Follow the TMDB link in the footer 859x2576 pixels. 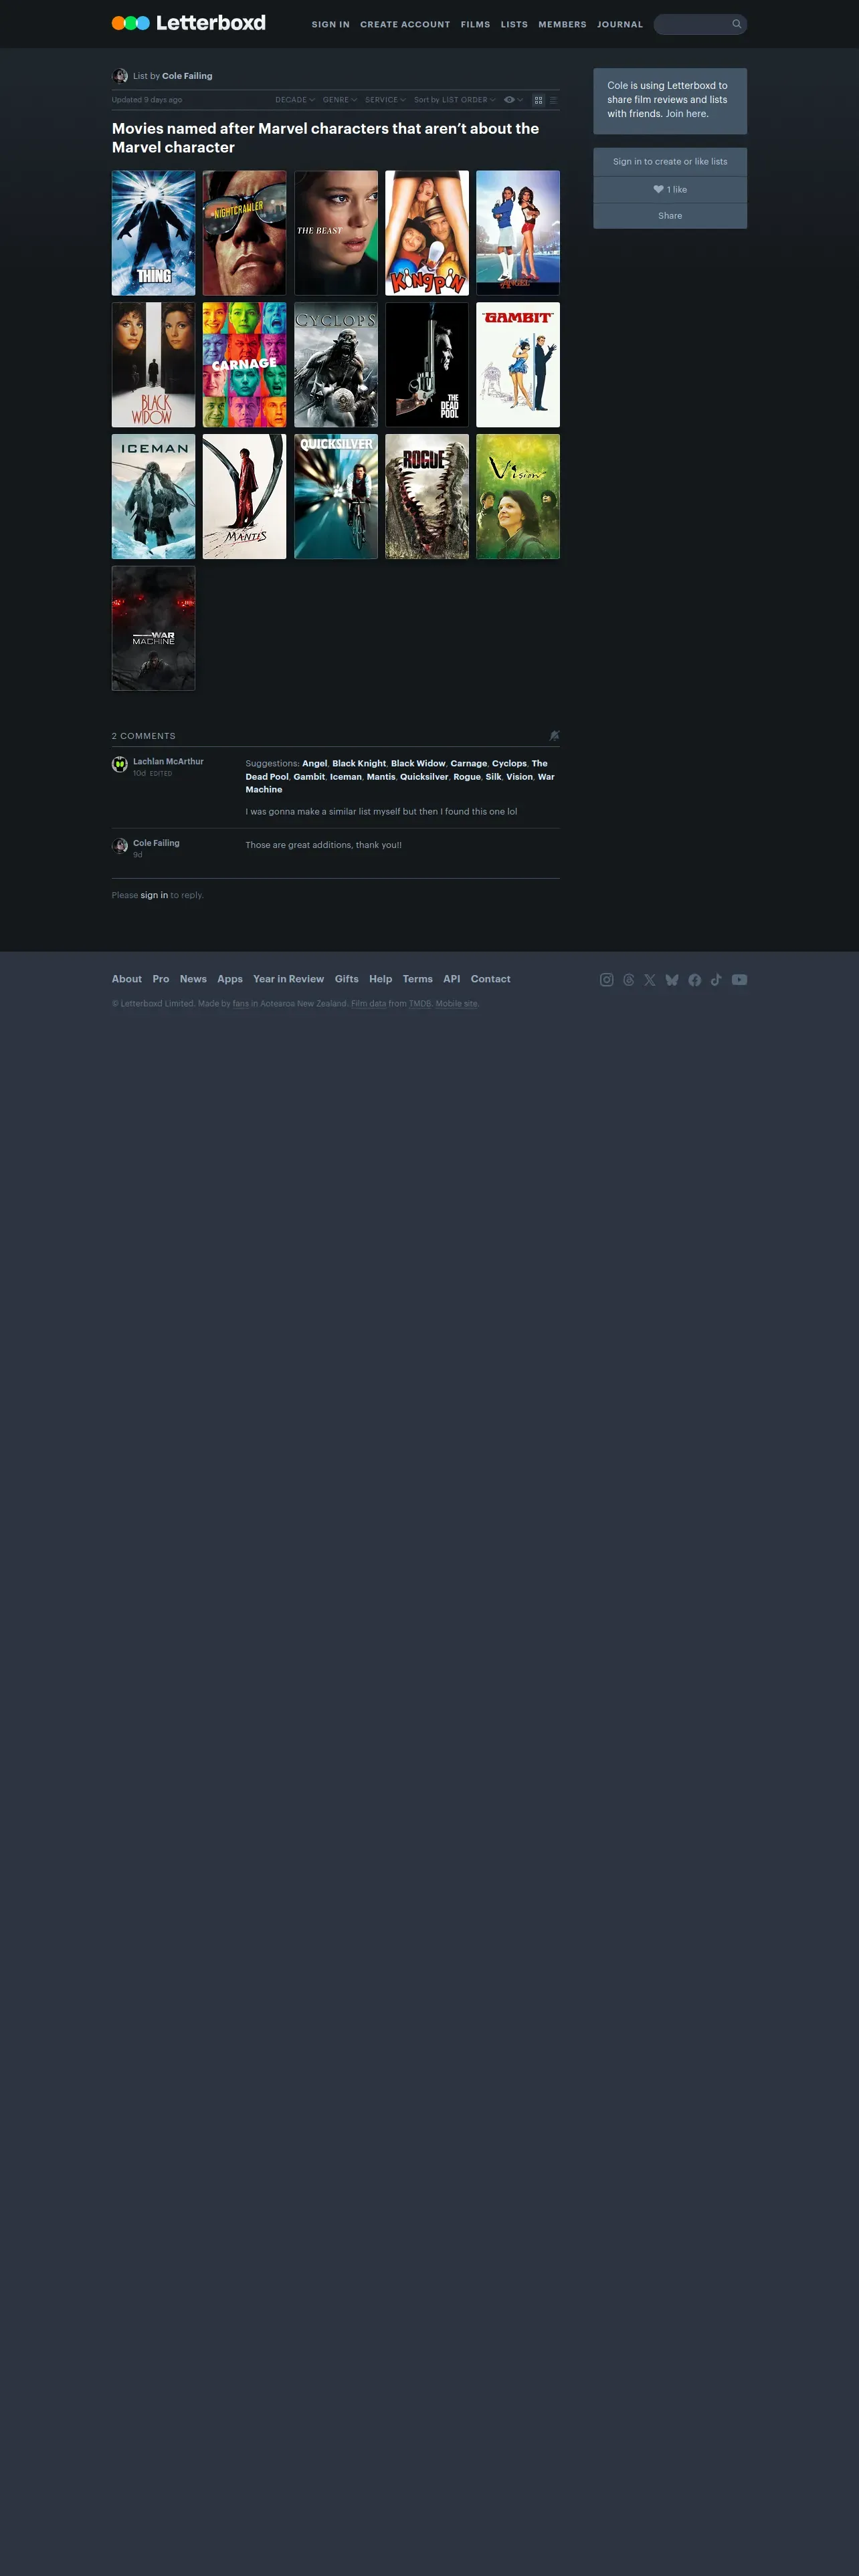(420, 1004)
